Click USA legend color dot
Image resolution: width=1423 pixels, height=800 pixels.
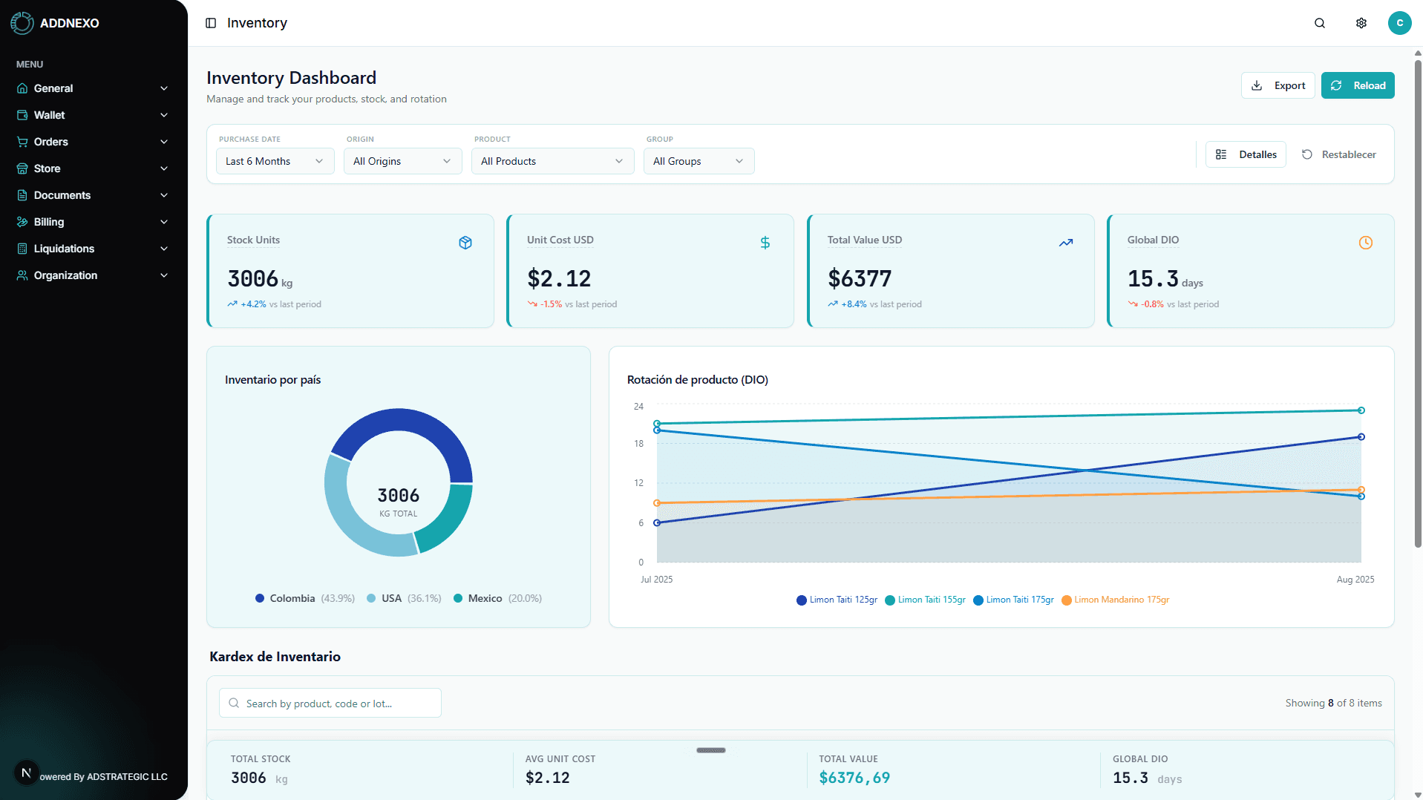coord(371,598)
